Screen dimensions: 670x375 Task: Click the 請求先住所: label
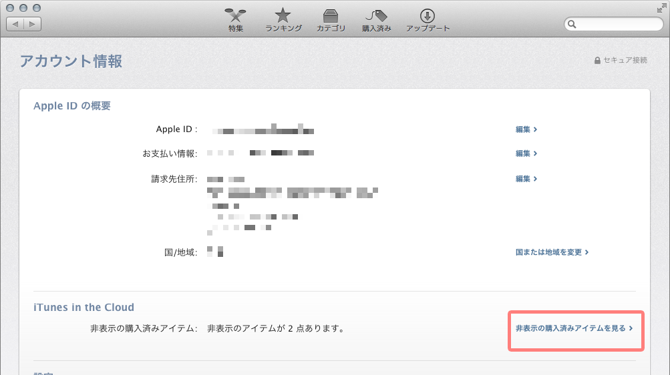pos(174,179)
